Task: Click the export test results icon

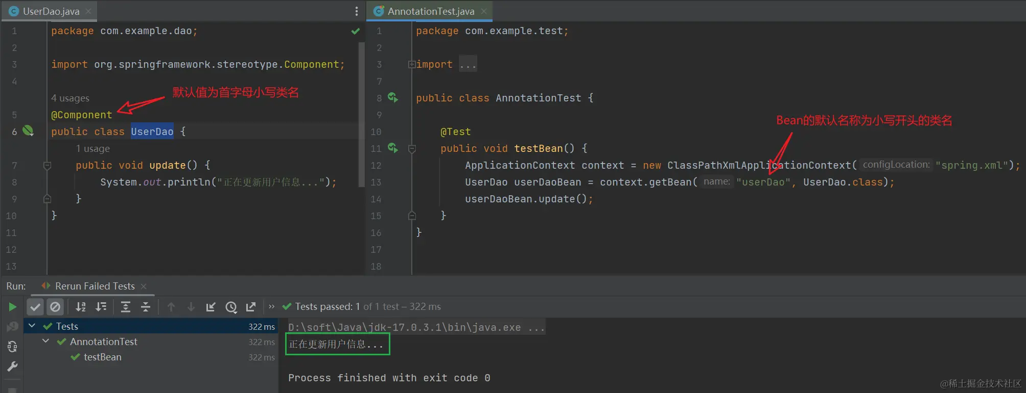Action: [251, 307]
